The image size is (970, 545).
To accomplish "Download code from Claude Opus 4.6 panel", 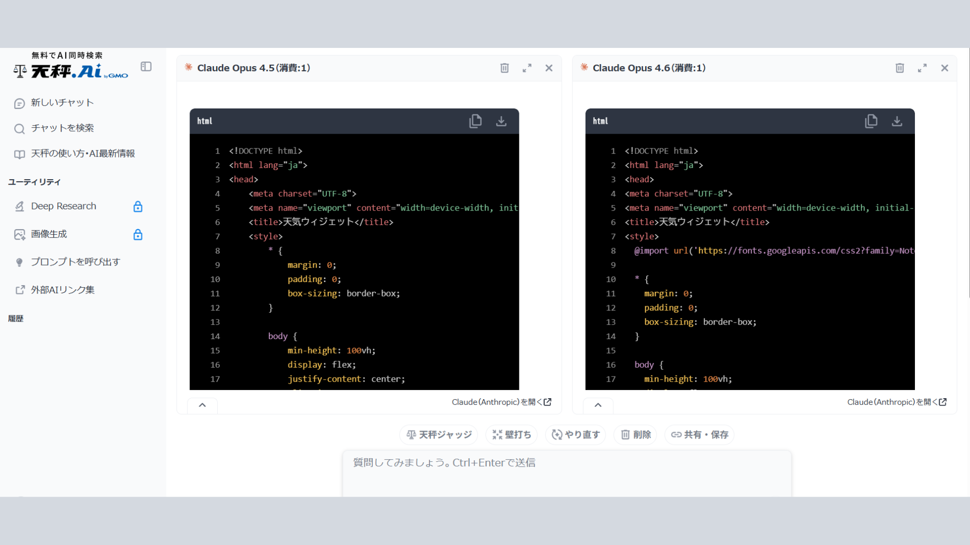I will tap(897, 121).
